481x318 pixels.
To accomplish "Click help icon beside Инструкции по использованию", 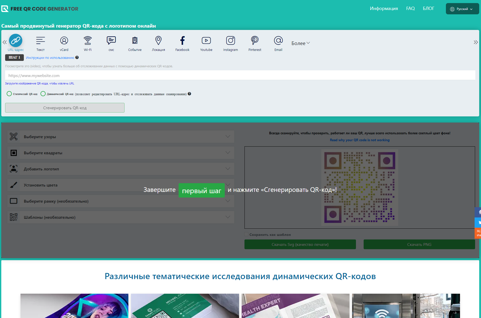I will click(77, 58).
